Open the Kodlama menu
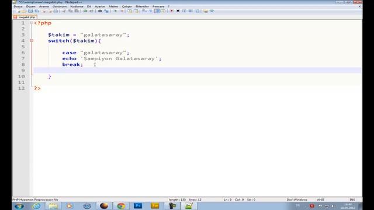Viewport: 374px width, 210px height. click(77, 6)
